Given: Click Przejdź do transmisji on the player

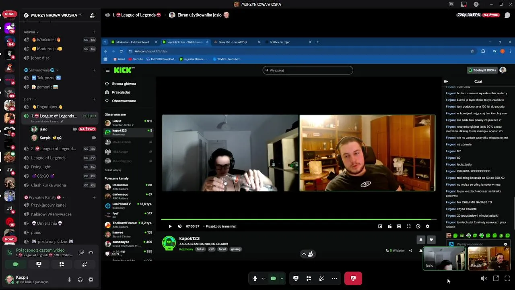Looking at the screenshot, I should 221,226.
